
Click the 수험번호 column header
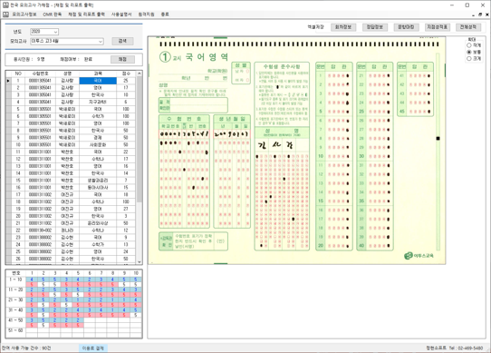pyautogui.click(x=41, y=74)
